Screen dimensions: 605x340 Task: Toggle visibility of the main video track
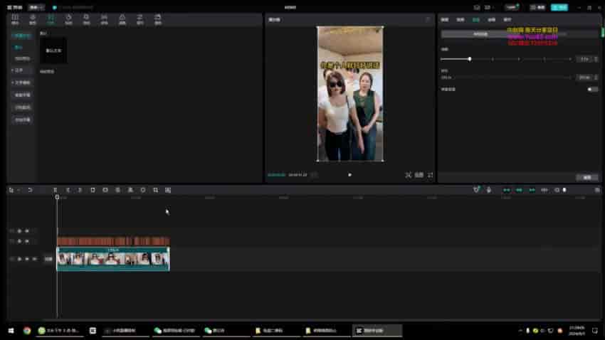(27, 259)
